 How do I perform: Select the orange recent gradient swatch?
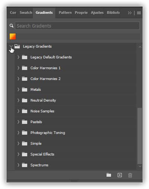pos(13,36)
